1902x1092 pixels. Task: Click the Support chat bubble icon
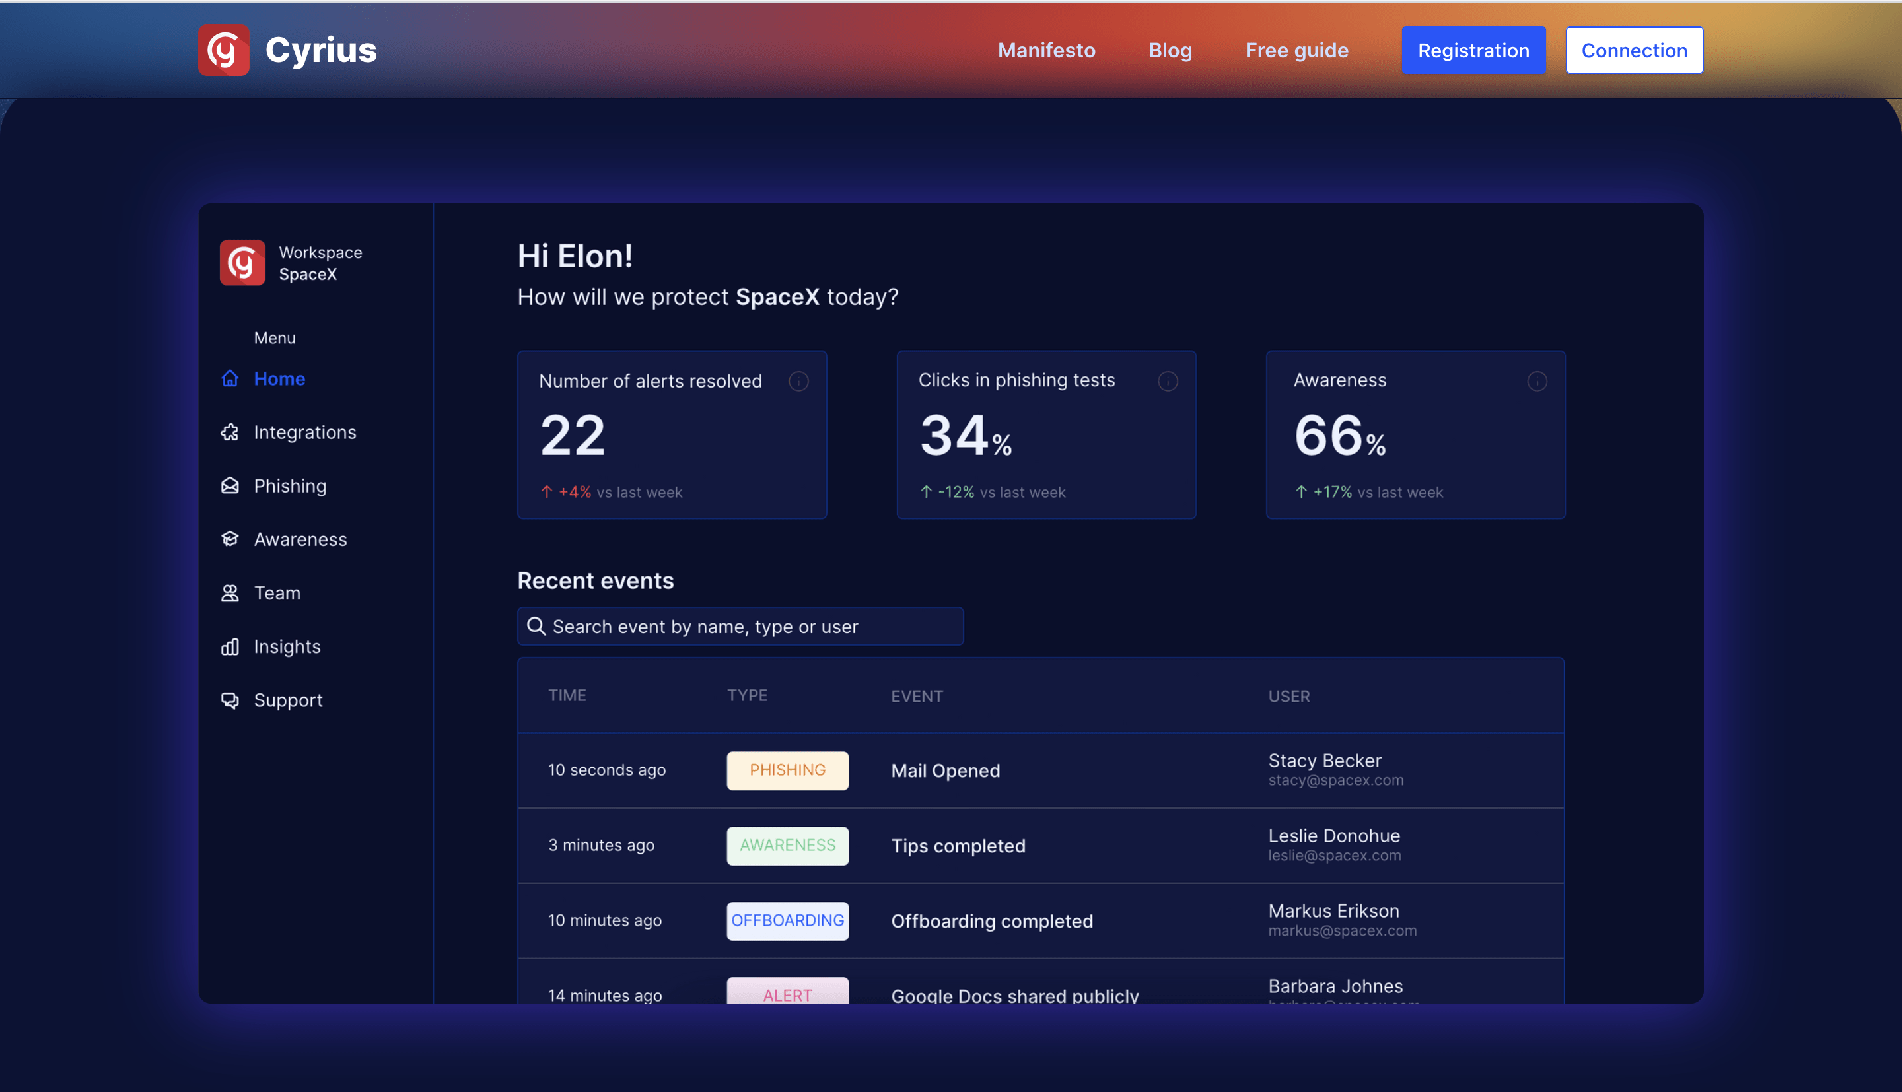[230, 700]
